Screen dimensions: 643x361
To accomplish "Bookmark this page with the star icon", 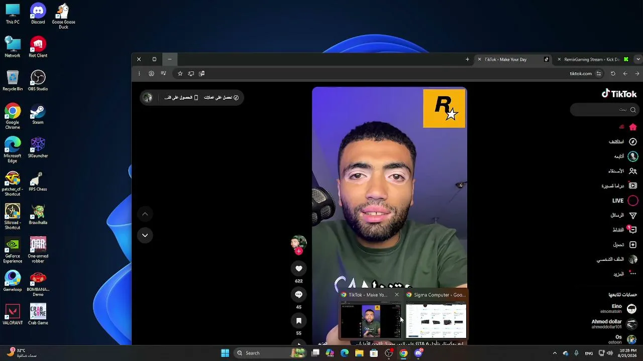I will (180, 74).
